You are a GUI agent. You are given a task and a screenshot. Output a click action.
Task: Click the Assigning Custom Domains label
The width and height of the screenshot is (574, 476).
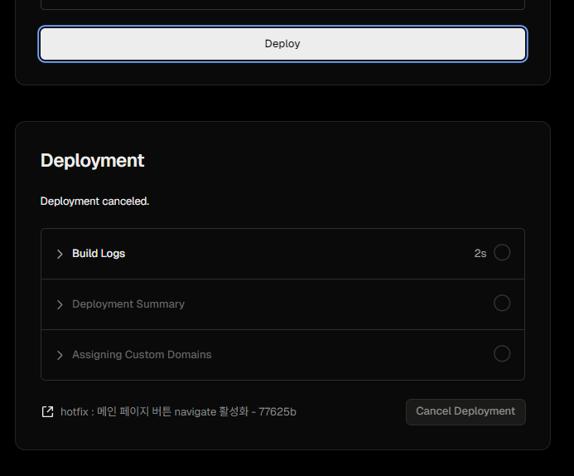point(142,355)
